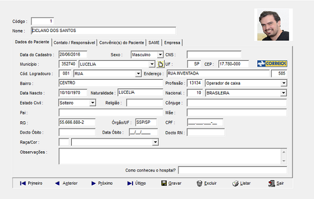The width and height of the screenshot is (314, 199).
Task: Expand the Estado Civil dropdown
Action: click(92, 103)
